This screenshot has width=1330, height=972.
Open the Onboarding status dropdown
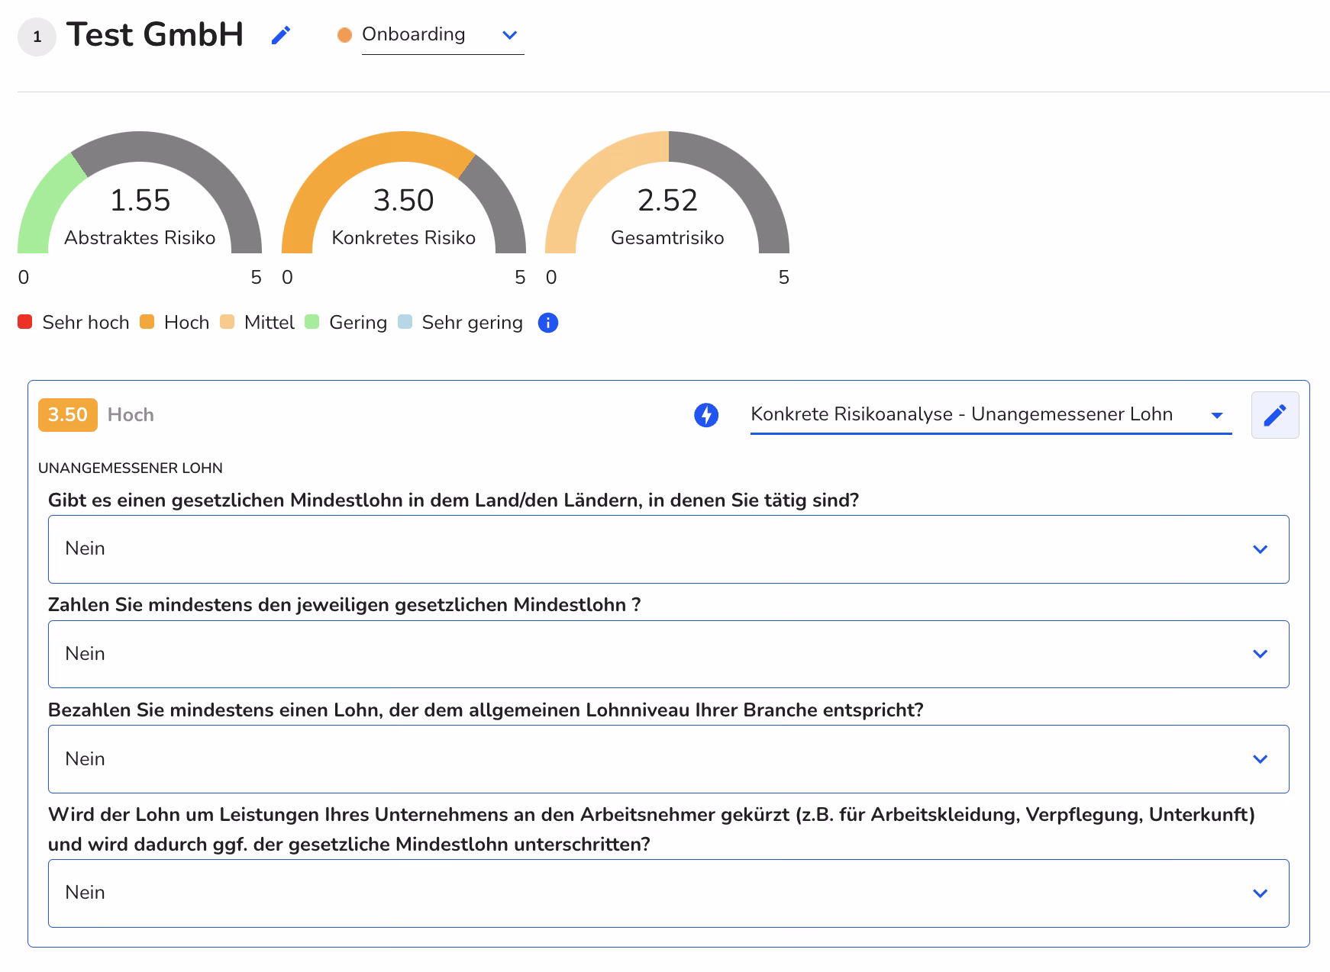pyautogui.click(x=442, y=35)
